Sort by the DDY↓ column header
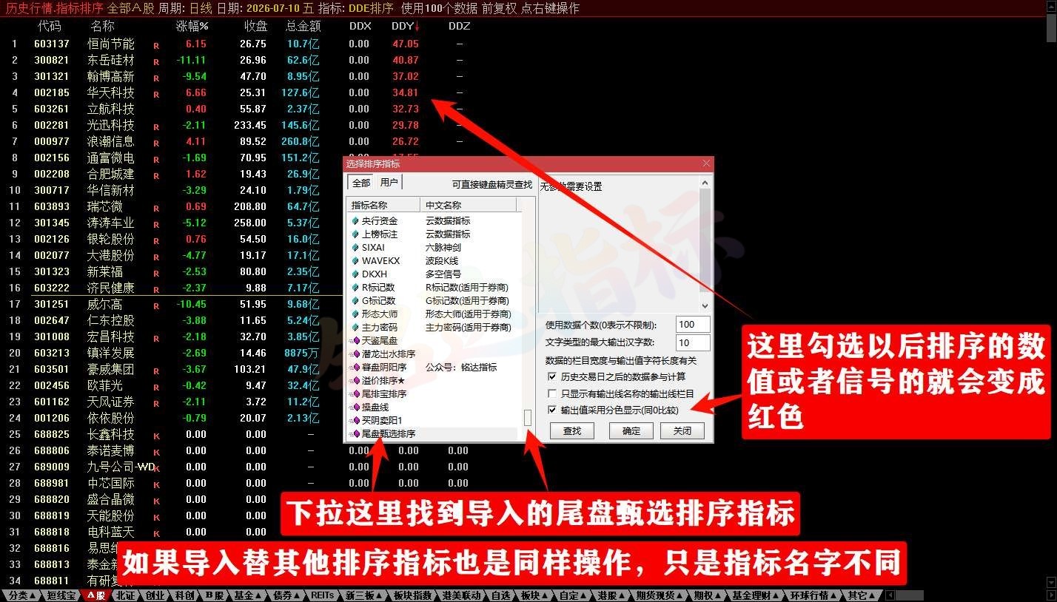 (406, 27)
